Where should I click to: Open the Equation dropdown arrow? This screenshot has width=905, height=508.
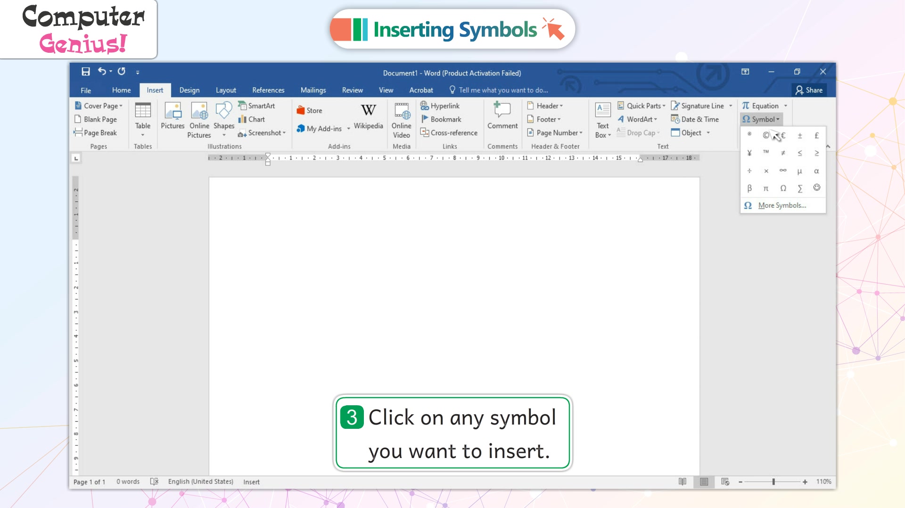pyautogui.click(x=786, y=106)
